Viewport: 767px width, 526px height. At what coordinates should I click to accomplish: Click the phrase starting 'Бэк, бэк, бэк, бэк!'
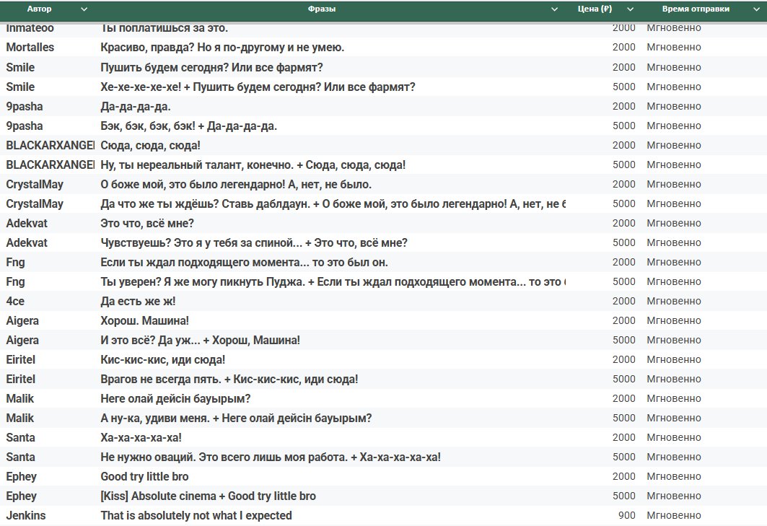tap(189, 126)
